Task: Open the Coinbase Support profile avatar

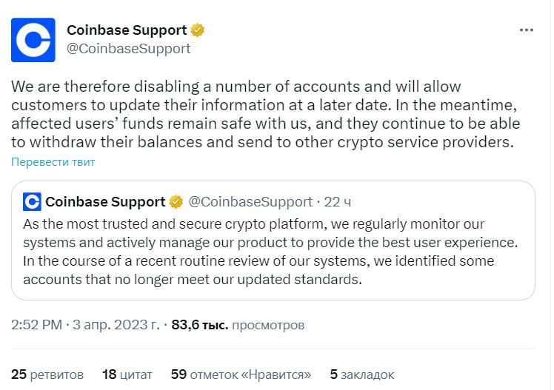Action: pyautogui.click(x=33, y=40)
